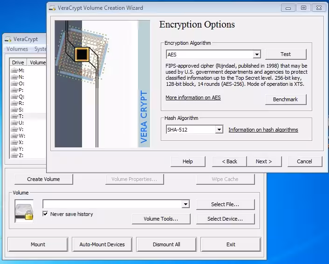The height and width of the screenshot is (264, 329).
Task: Click the Mount button
Action: (38, 244)
